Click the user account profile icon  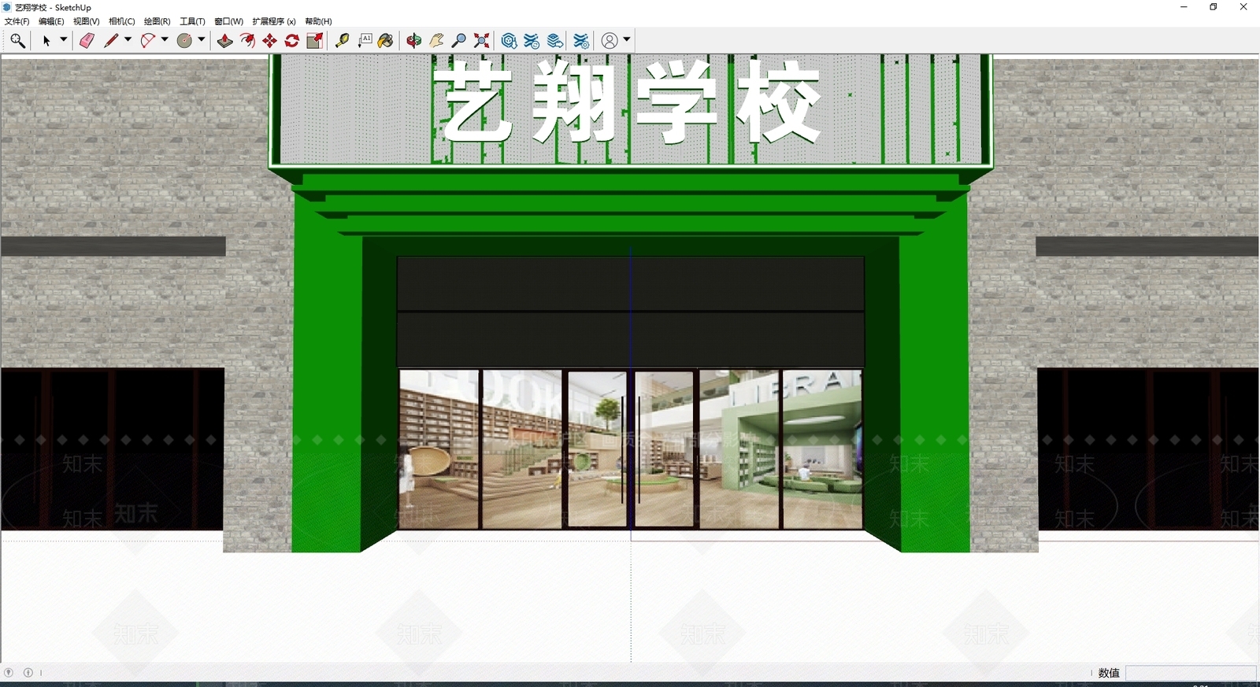pos(610,41)
